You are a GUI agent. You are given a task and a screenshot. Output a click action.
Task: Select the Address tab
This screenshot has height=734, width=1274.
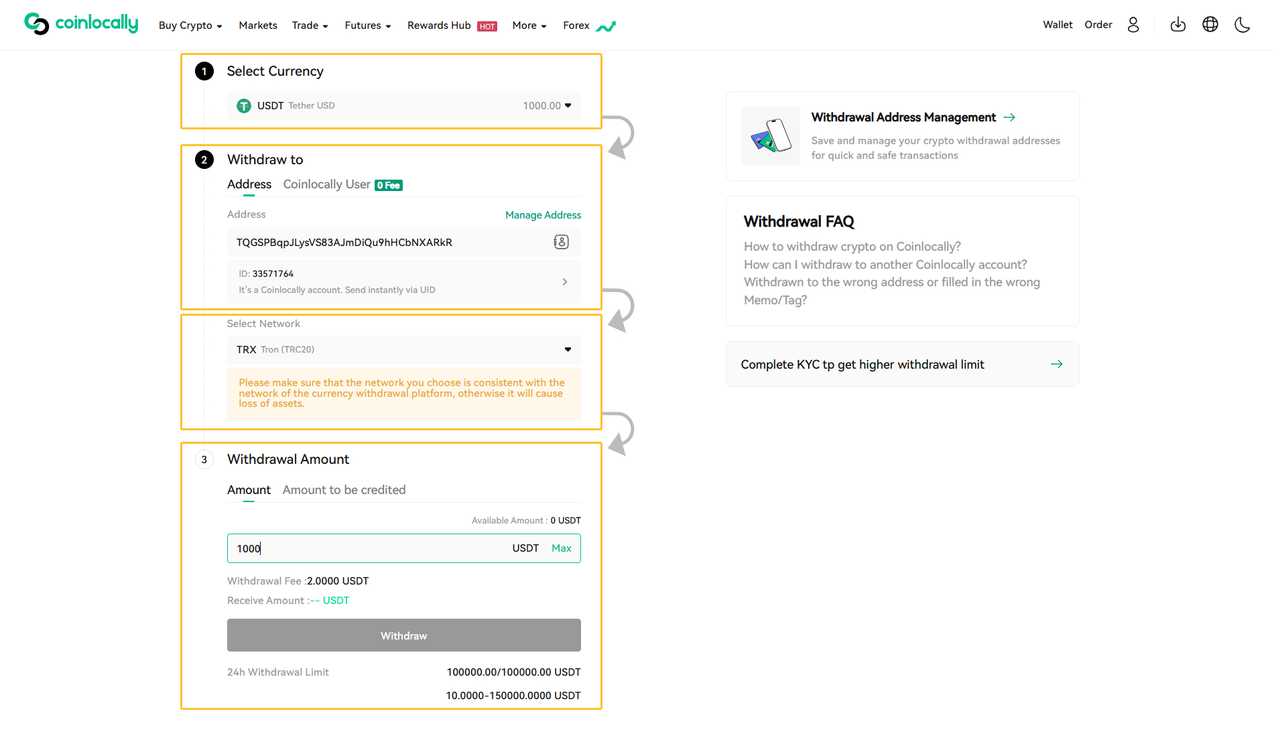[x=249, y=184]
